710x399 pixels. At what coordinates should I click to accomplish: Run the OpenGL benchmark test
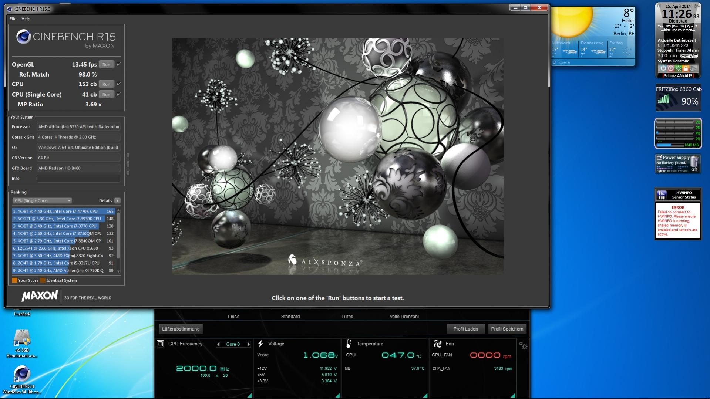tap(106, 65)
